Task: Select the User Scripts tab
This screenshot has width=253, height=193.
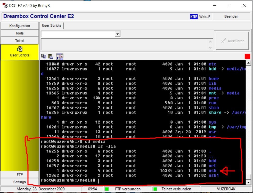Action: click(x=52, y=26)
